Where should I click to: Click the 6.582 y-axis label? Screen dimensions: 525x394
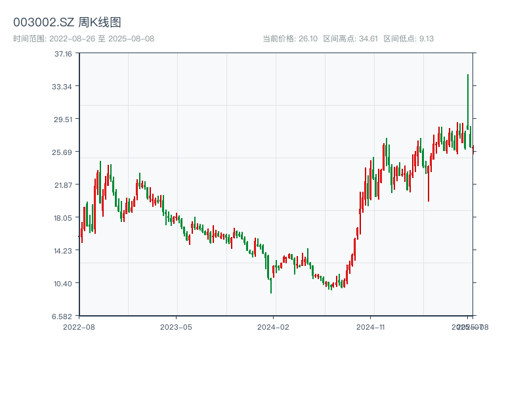pyautogui.click(x=63, y=317)
